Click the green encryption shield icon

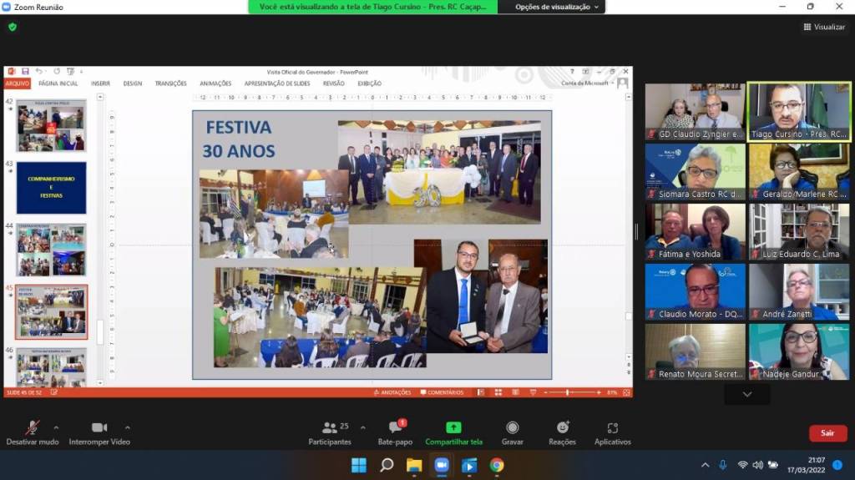click(13, 27)
